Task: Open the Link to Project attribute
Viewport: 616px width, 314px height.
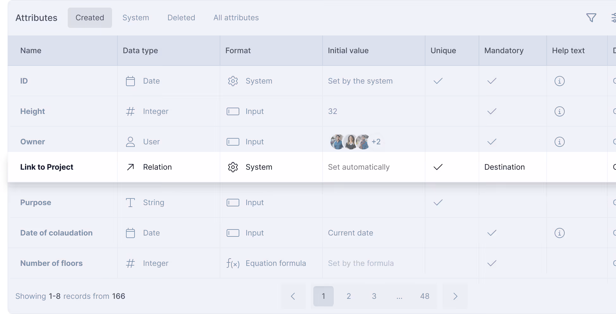Action: 47,167
